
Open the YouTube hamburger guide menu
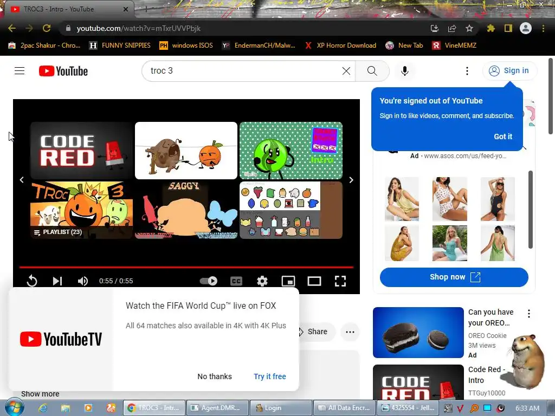click(x=20, y=71)
